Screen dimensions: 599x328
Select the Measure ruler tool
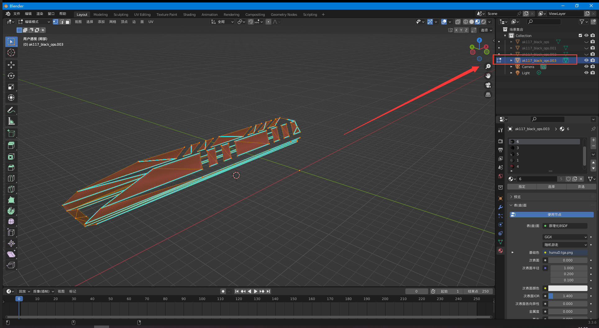(x=11, y=121)
